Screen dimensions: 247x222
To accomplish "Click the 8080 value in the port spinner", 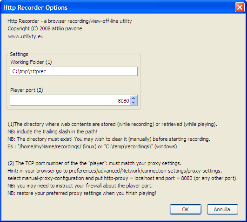I will pos(123,101).
